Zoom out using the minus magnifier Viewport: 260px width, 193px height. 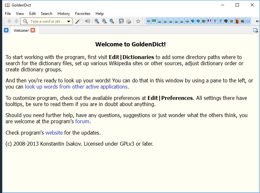coord(104,21)
